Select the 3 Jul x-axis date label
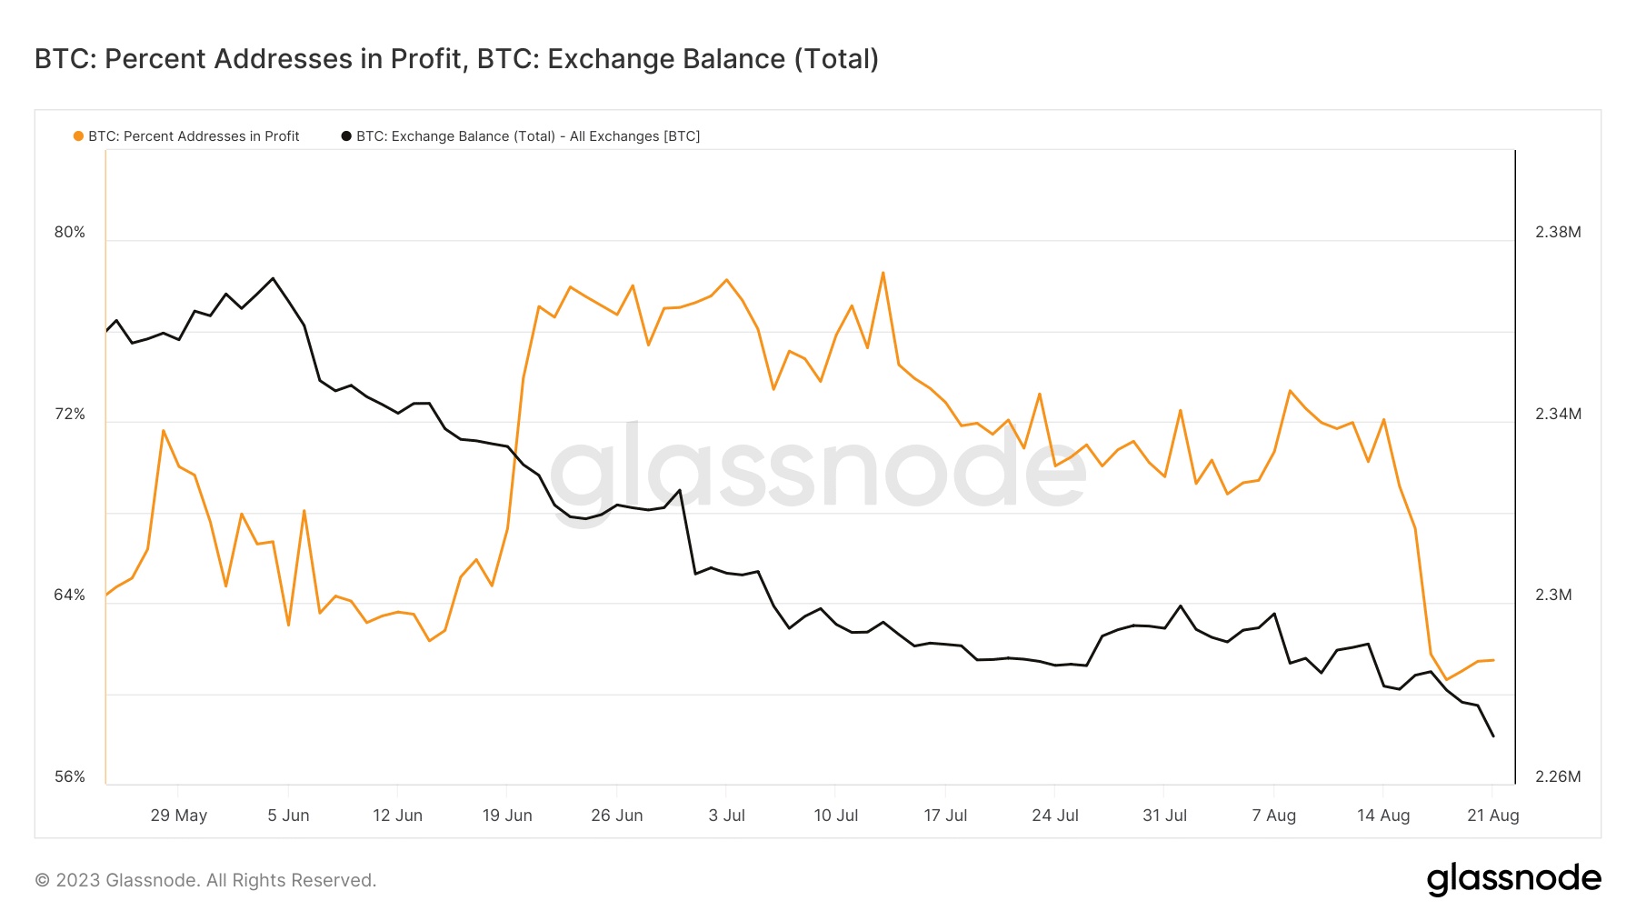Image resolution: width=1636 pixels, height=921 pixels. pos(726,816)
